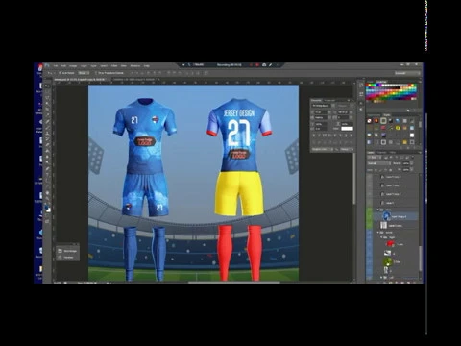The width and height of the screenshot is (461, 346).
Task: Open the Layer menu
Action: [84, 66]
